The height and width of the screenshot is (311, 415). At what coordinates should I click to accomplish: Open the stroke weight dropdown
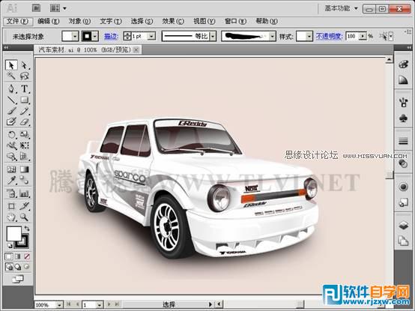151,36
